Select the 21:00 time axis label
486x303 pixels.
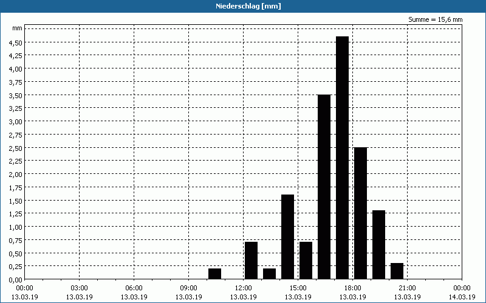click(407, 288)
